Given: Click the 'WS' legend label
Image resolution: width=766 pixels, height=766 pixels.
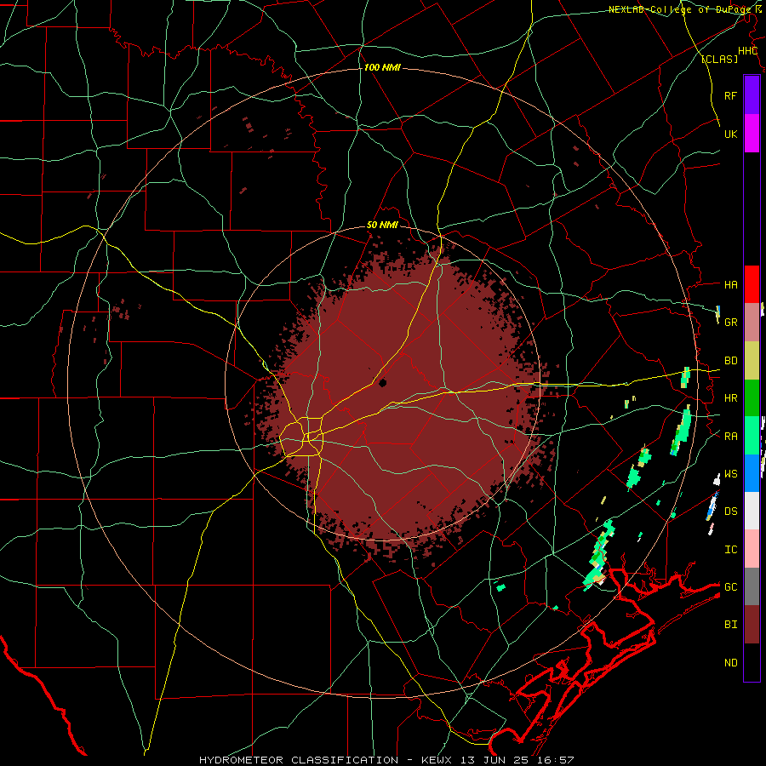Looking at the screenshot, I should [x=730, y=474].
